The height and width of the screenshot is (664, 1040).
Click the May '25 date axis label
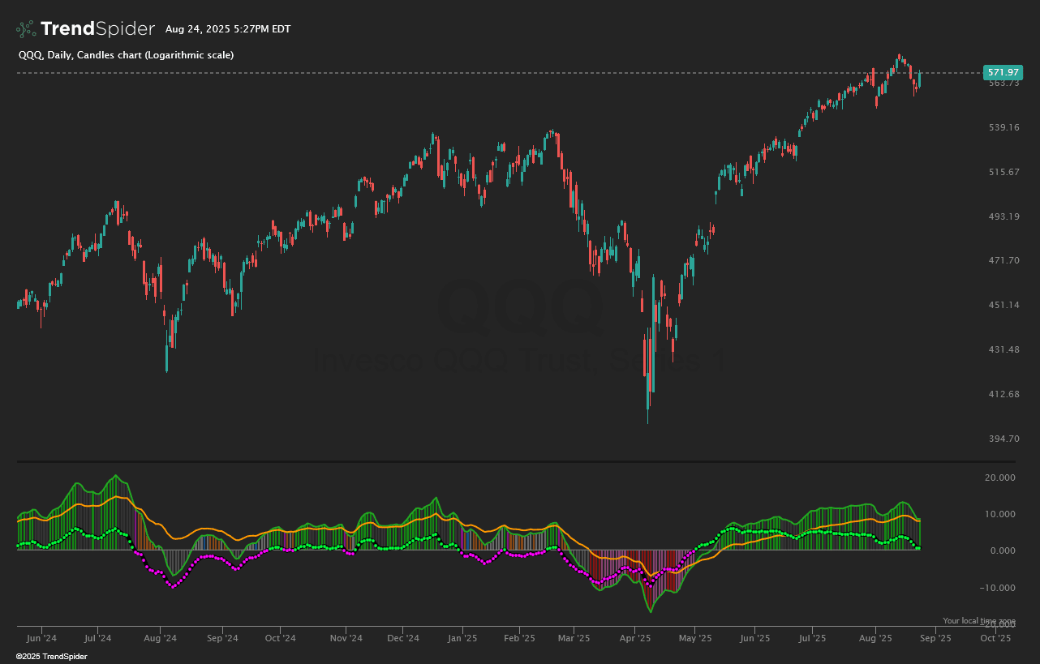[695, 638]
